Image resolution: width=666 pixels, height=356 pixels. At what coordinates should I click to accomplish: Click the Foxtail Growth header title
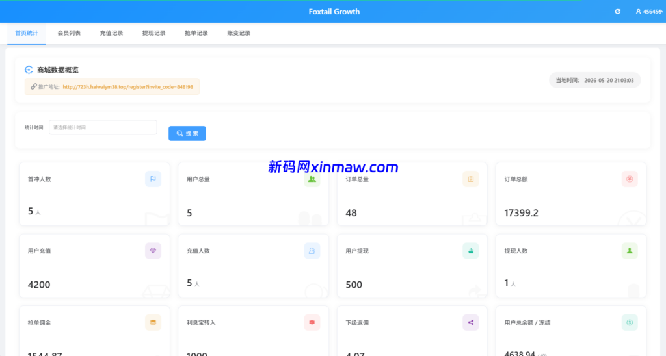click(x=334, y=12)
